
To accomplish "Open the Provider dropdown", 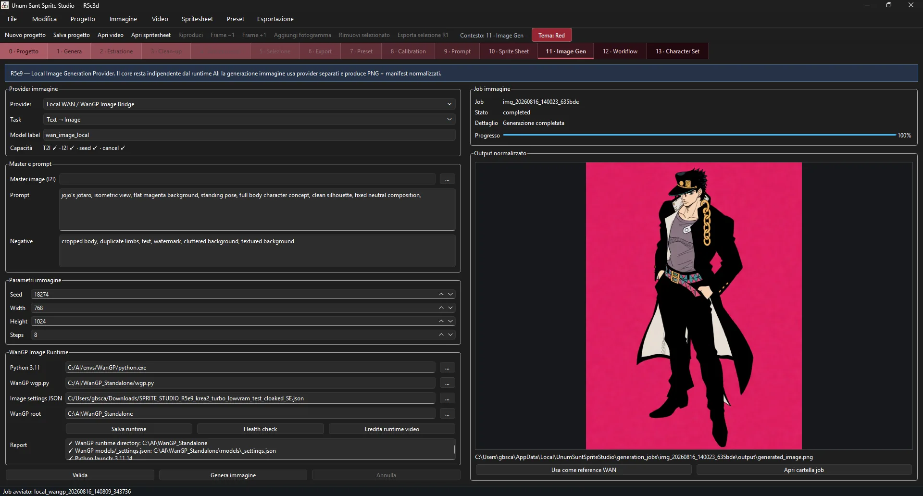I will (249, 104).
